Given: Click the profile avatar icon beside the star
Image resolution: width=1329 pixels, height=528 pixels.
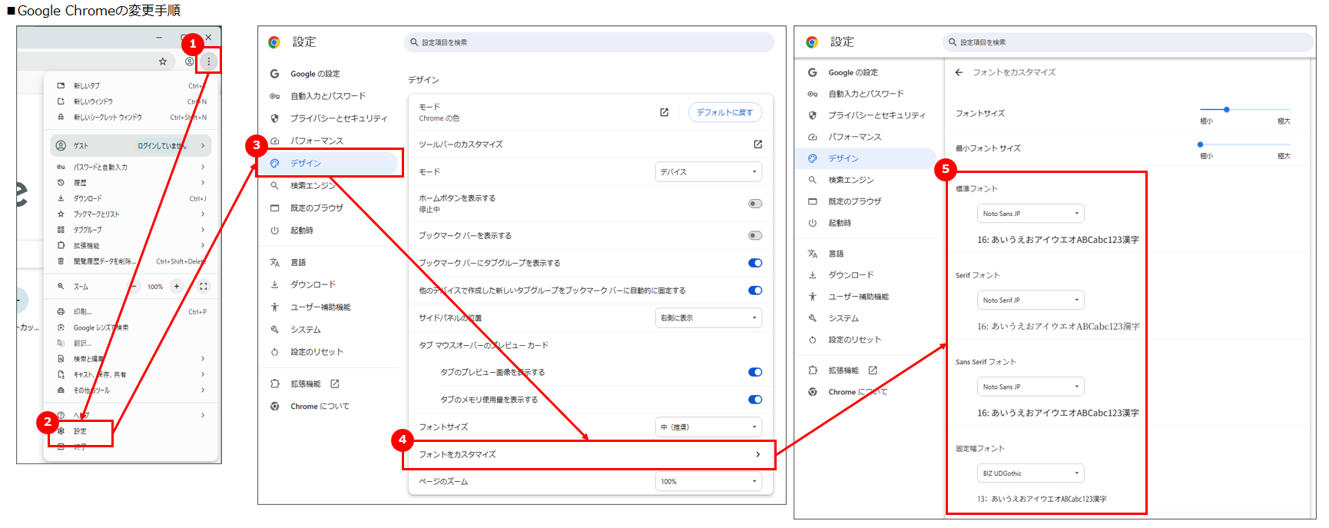Looking at the screenshot, I should [190, 61].
